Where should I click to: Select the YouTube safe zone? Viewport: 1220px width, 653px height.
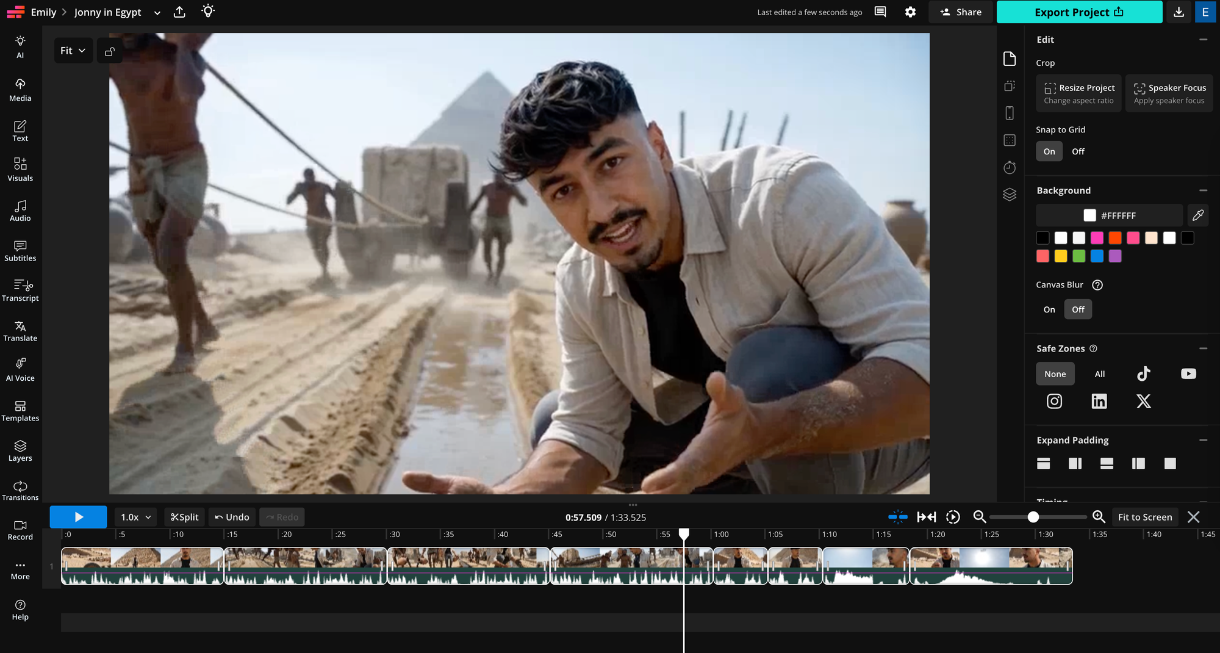1188,373
